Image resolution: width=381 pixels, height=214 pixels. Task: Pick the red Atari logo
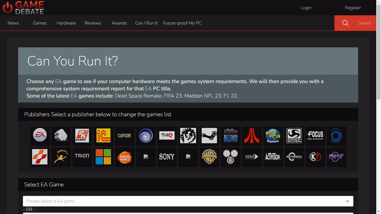(252, 136)
